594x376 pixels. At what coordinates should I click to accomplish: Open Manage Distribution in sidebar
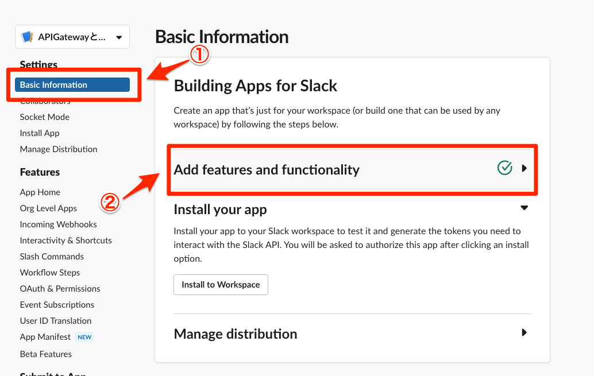[59, 149]
